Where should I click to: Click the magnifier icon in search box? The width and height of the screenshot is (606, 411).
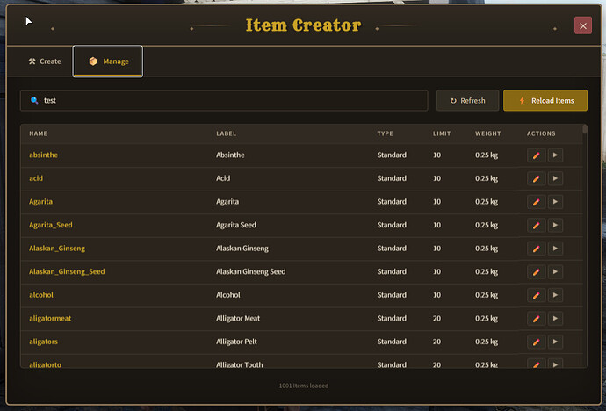pyautogui.click(x=34, y=100)
